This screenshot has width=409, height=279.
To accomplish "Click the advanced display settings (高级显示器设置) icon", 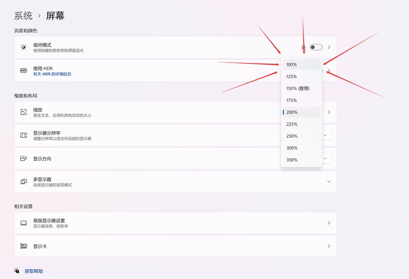I will tap(23, 223).
